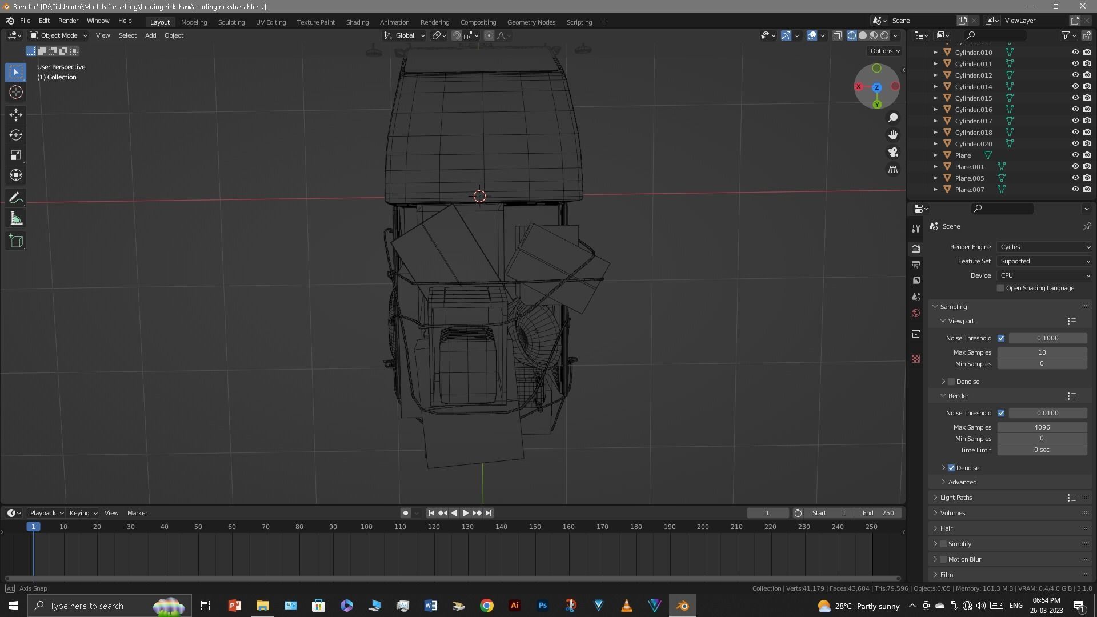Open Tool properties tab

tap(916, 229)
